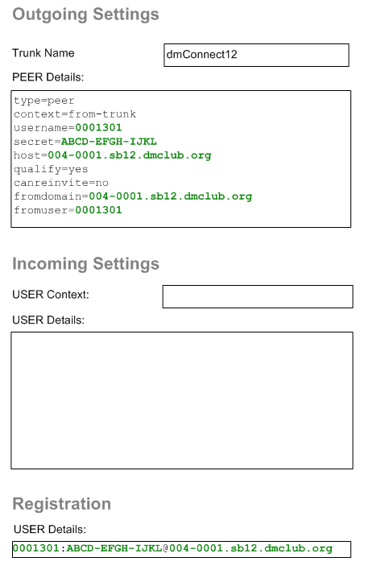Click the Trunk Name label
The image size is (373, 574).
[x=44, y=53]
